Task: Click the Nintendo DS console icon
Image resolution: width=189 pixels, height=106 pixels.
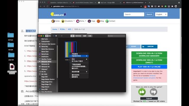Action: click(x=40, y=67)
